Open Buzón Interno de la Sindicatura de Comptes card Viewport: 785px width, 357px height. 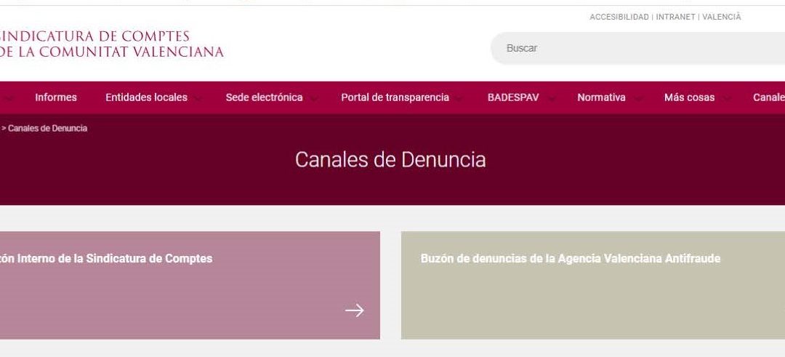[x=190, y=285]
